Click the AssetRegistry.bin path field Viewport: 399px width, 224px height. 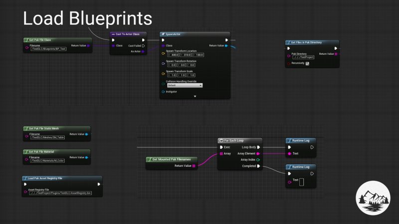pyautogui.click(x=60, y=193)
